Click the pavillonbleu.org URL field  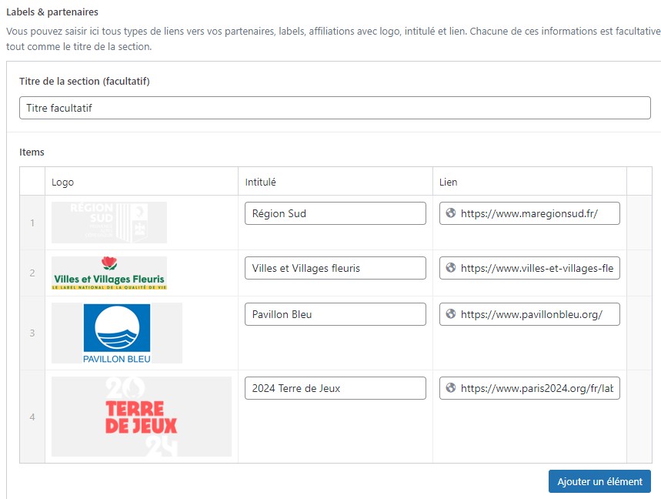(x=537, y=314)
